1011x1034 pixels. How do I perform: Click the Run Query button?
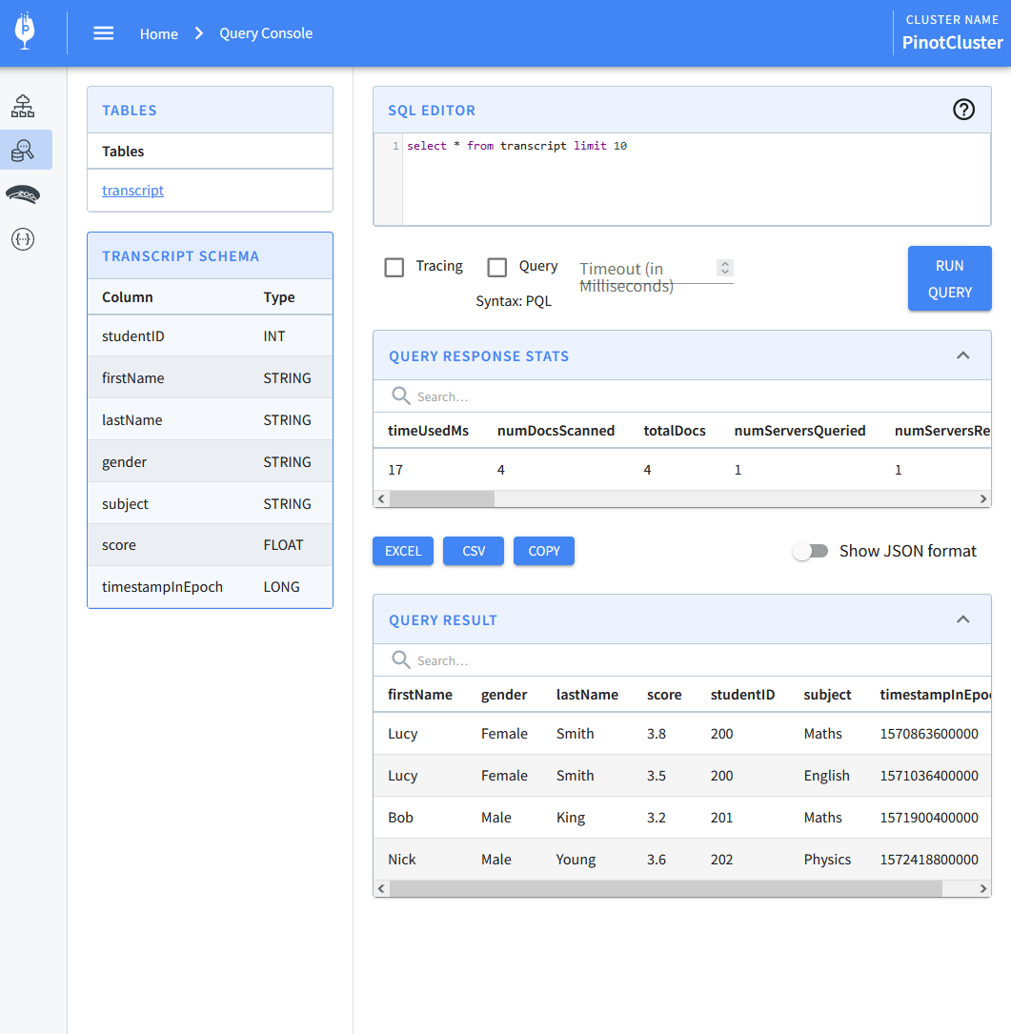pyautogui.click(x=950, y=278)
